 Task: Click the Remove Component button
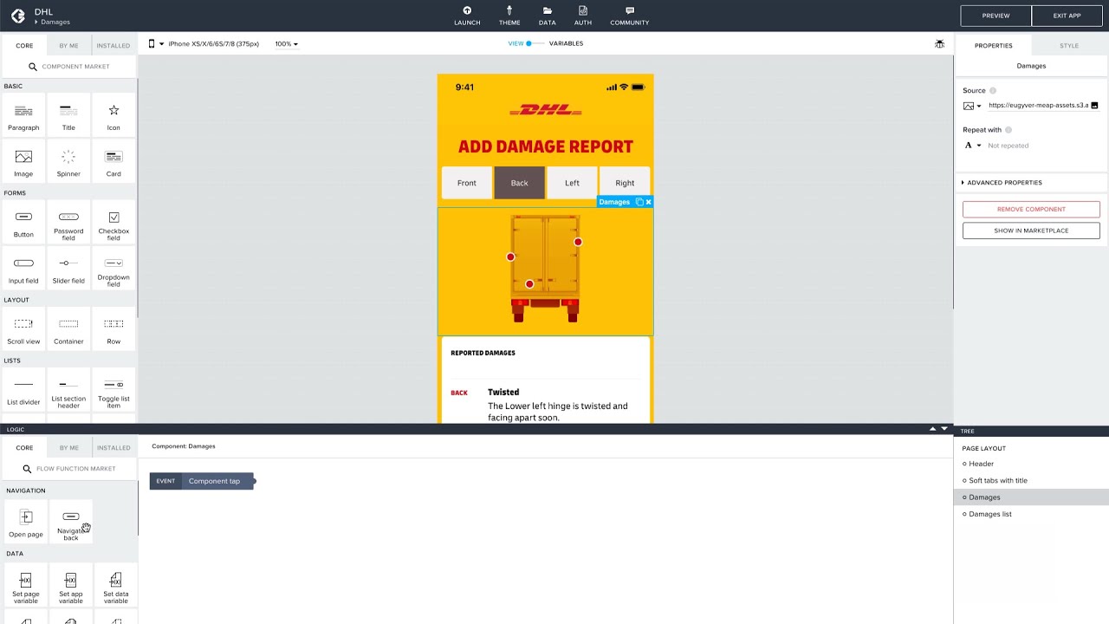click(1031, 209)
